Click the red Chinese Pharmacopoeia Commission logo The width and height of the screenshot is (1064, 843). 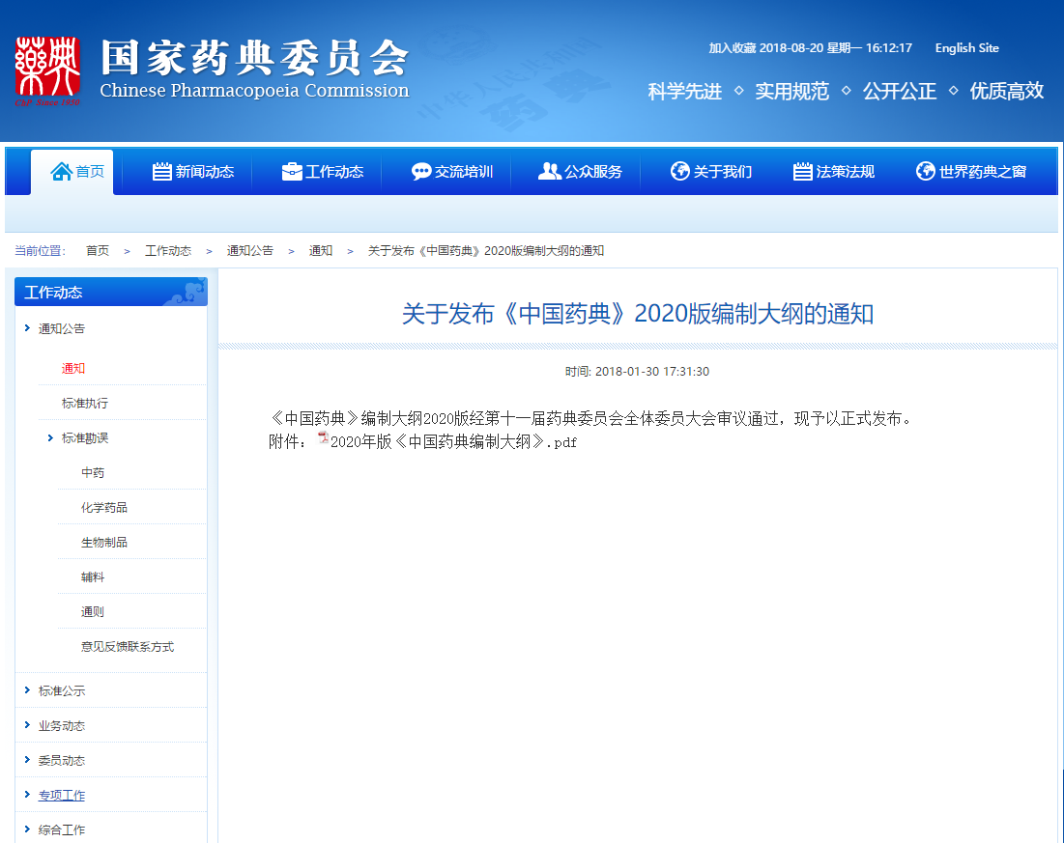pos(46,70)
